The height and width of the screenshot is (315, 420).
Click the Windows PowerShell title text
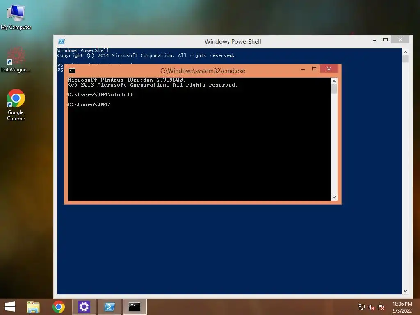(x=233, y=42)
